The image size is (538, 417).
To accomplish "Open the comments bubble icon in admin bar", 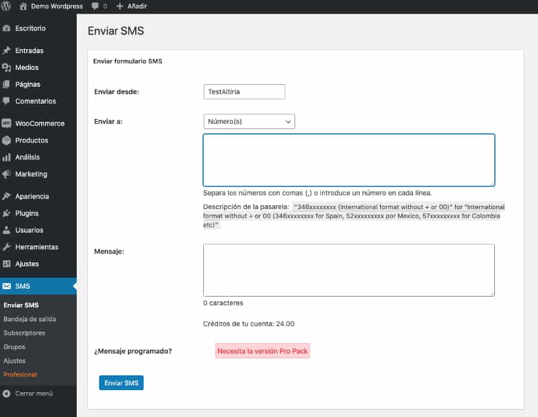I will point(94,6).
